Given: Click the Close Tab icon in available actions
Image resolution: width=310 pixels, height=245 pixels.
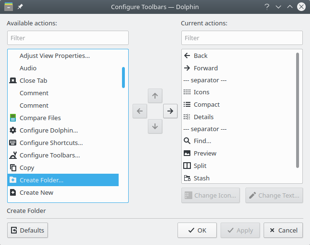Looking at the screenshot, I should 13,80.
